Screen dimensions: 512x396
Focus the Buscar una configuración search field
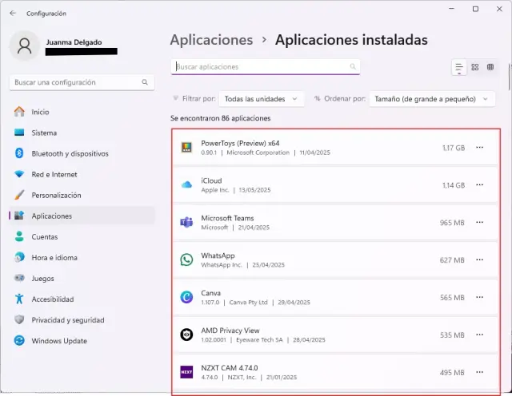pyautogui.click(x=76, y=82)
